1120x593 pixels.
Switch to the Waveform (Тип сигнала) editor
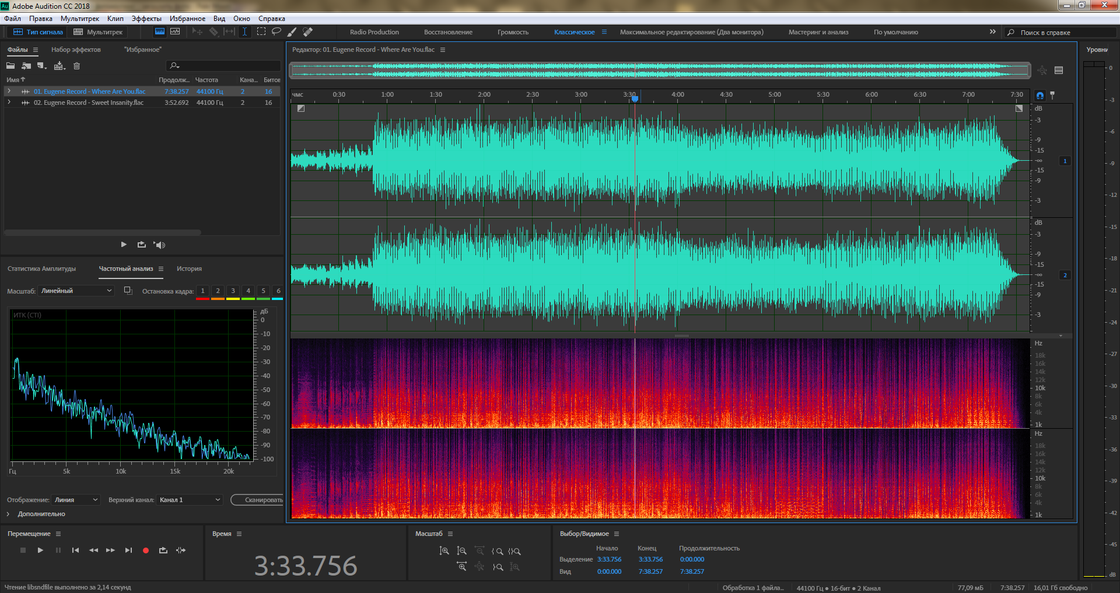click(x=38, y=32)
